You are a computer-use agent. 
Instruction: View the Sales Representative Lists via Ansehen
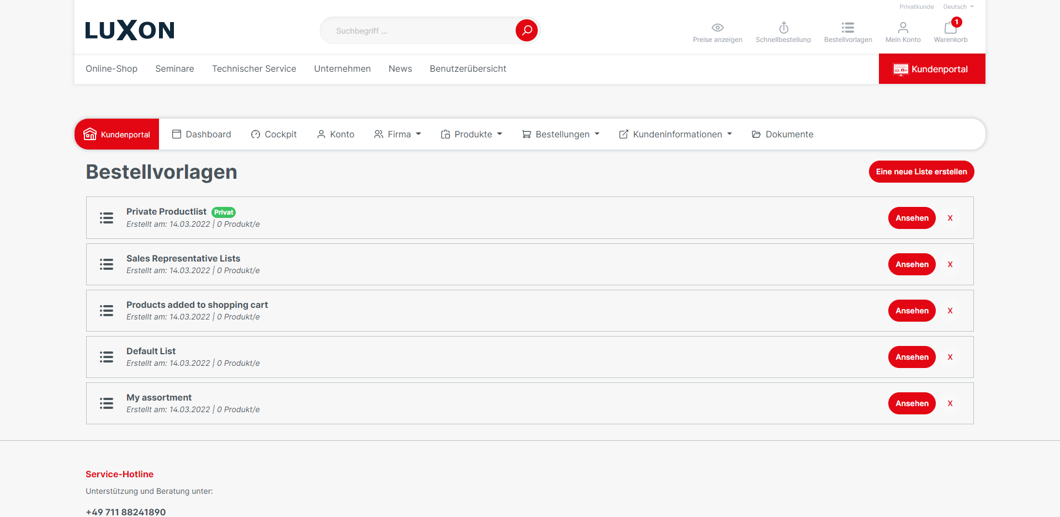point(911,264)
